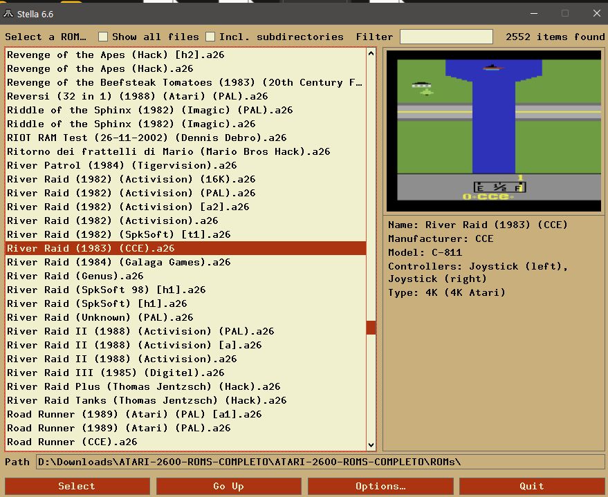608x497 pixels.
Task: Select River Raid (Unknown) (PAL).a26
Action: tap(186, 318)
